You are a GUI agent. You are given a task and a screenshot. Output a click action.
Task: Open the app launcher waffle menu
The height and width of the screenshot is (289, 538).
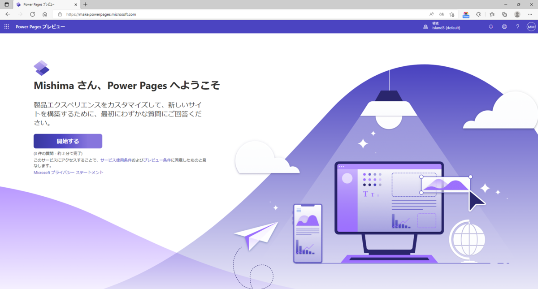7,27
